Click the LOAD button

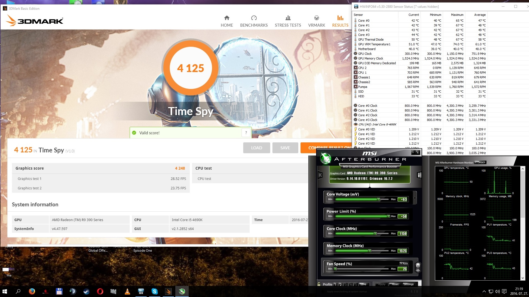tap(257, 148)
